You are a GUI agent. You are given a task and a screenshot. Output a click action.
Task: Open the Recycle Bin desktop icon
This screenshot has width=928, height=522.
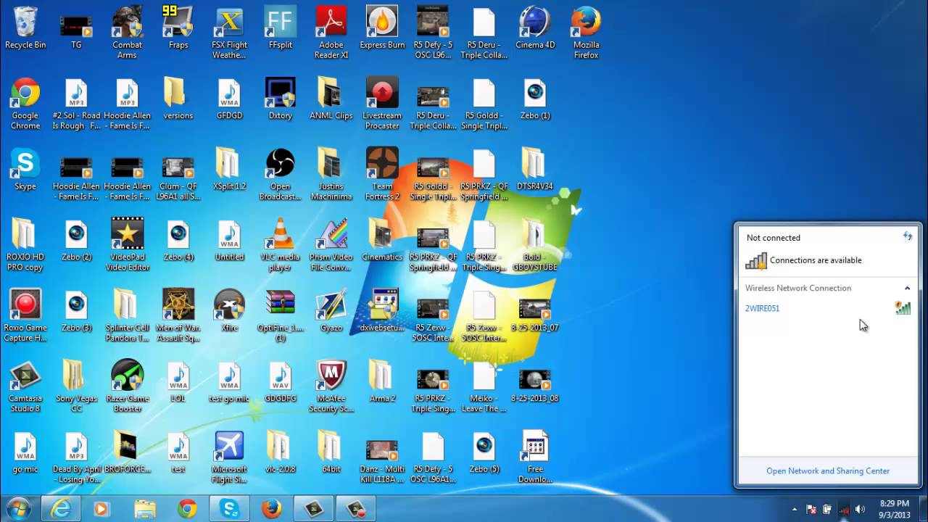pos(25,29)
